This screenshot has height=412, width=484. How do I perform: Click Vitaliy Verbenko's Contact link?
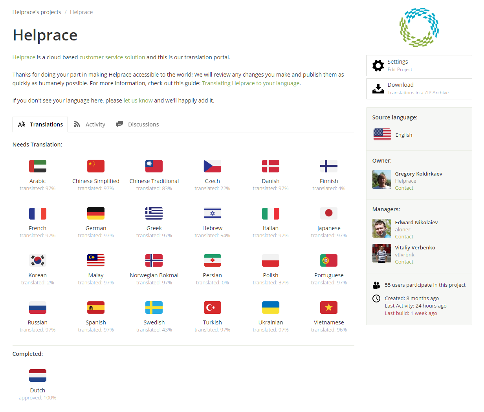(404, 262)
